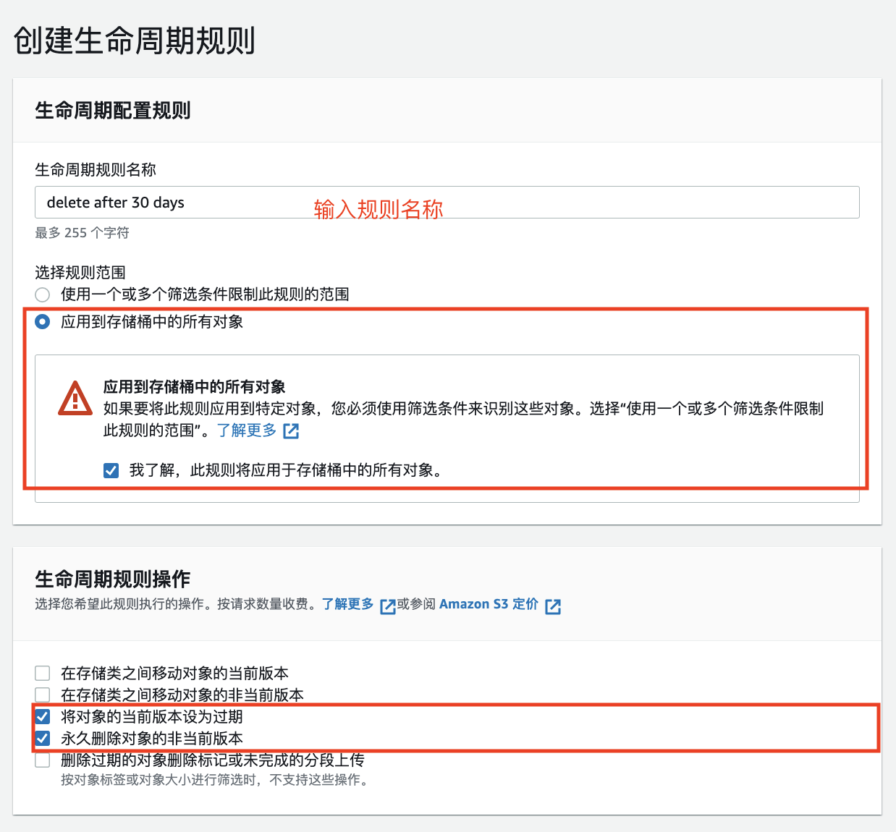Check 删除过期的对象删除标记或未完成的分段上传
896x832 pixels.
click(42, 760)
